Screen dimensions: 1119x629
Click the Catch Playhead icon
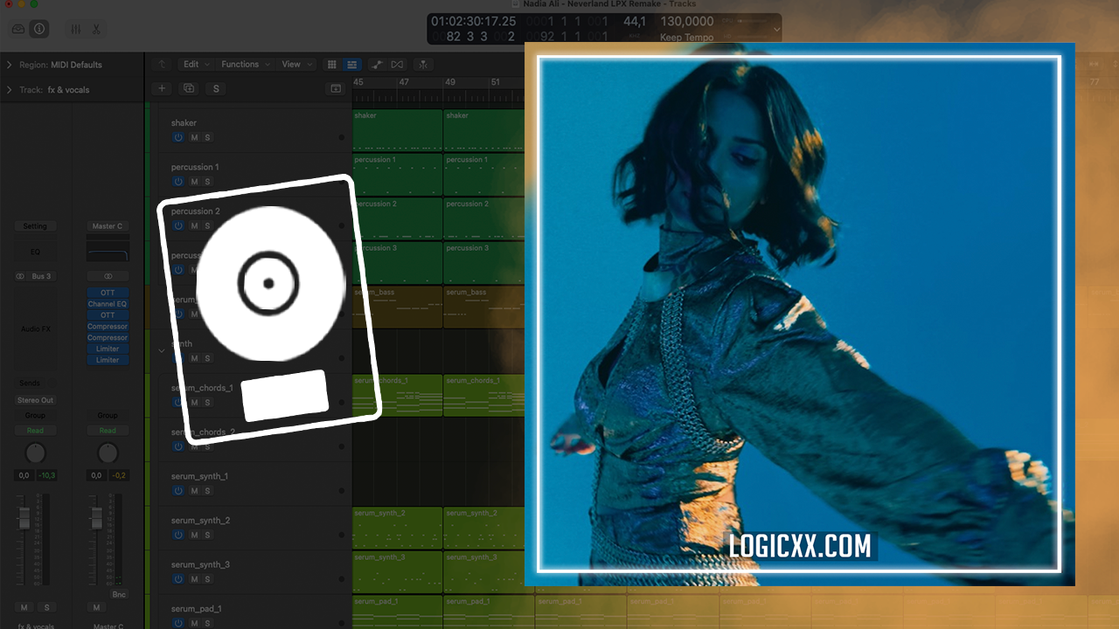pyautogui.click(x=423, y=64)
